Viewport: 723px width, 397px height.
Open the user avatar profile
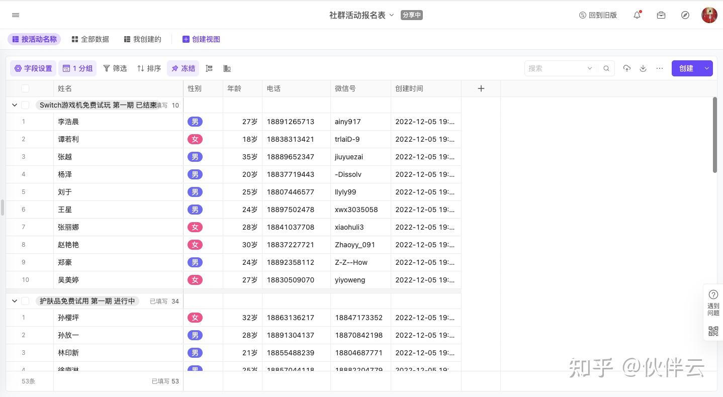pos(709,15)
